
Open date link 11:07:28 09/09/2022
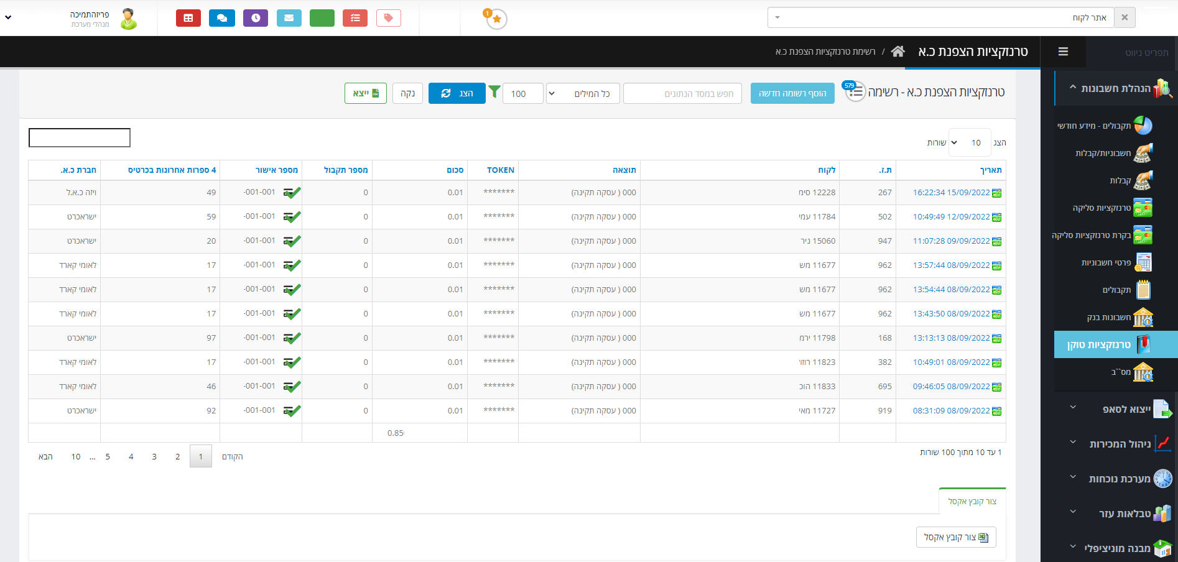pos(951,241)
